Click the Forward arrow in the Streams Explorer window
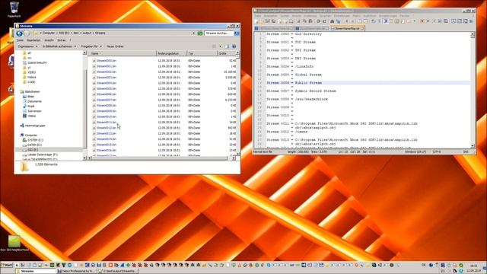487x274 pixels. coord(27,33)
